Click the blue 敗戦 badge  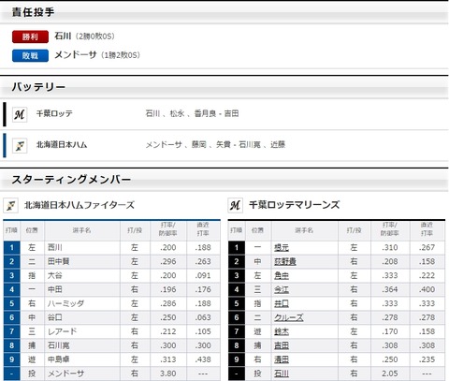(x=30, y=55)
